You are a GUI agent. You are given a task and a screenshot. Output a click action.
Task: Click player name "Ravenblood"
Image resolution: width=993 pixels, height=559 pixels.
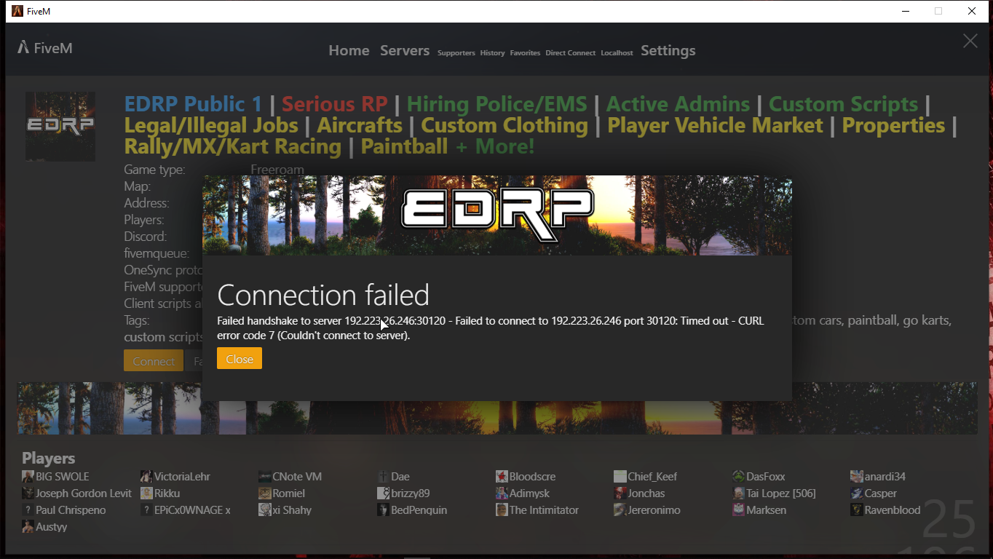coord(893,510)
